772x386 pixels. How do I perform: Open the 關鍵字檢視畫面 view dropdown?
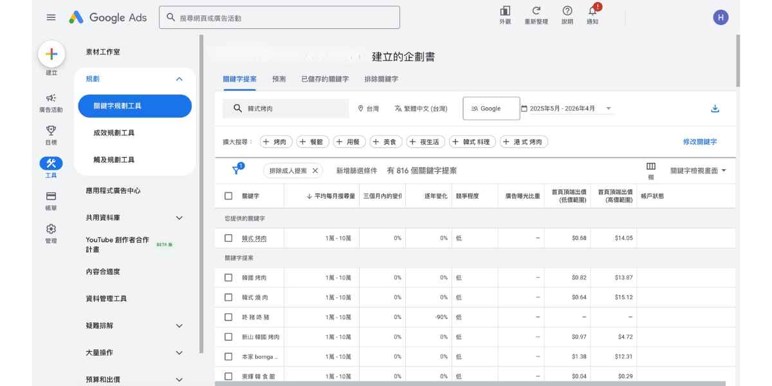coord(698,170)
